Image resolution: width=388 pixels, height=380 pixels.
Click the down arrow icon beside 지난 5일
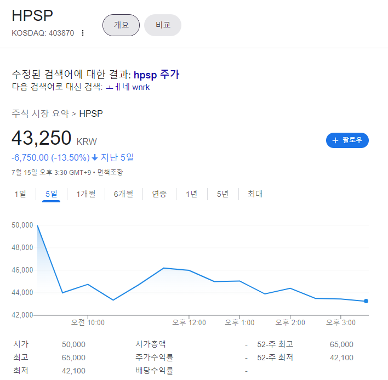95,157
